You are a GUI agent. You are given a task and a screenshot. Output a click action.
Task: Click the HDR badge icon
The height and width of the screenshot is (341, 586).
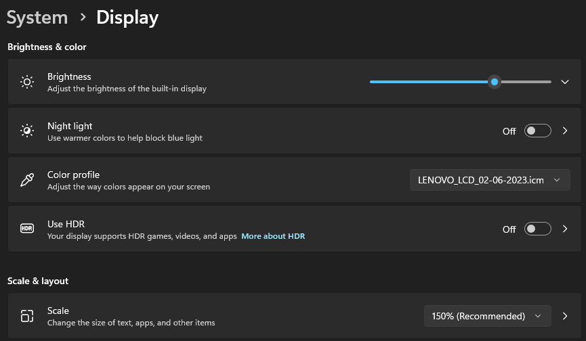27,229
